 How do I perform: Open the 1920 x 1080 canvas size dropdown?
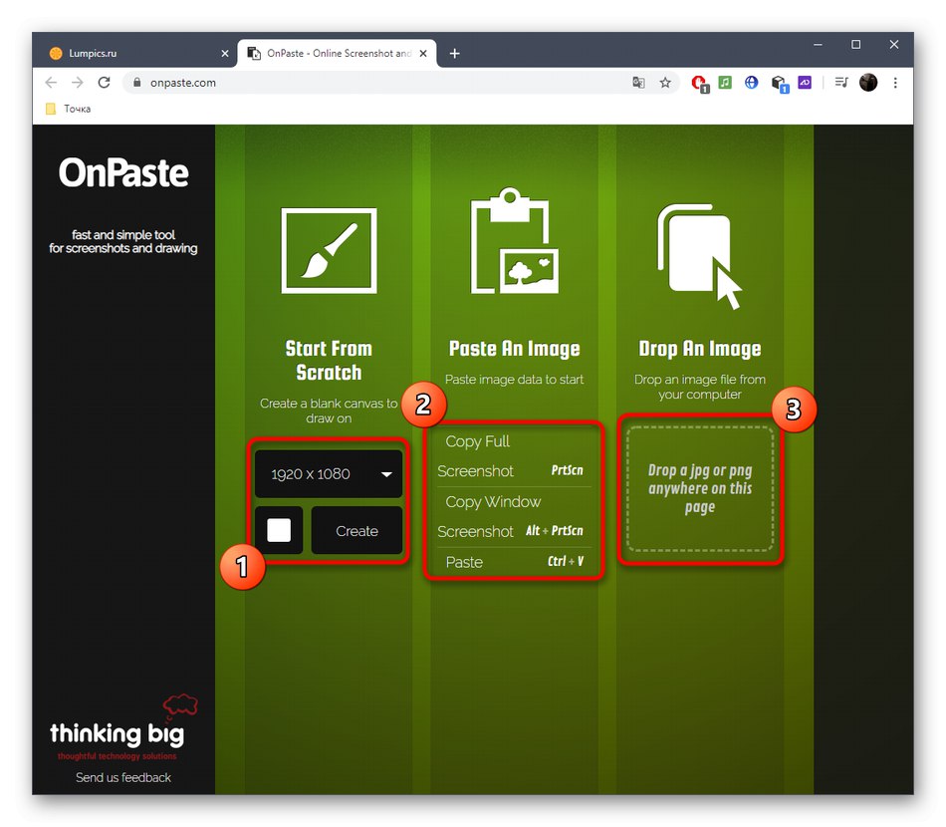click(329, 474)
